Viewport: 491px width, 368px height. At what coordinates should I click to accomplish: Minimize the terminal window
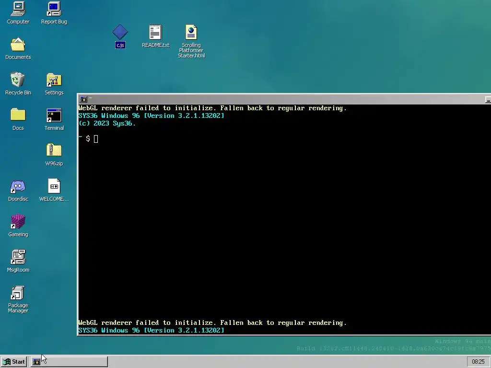coord(488,100)
